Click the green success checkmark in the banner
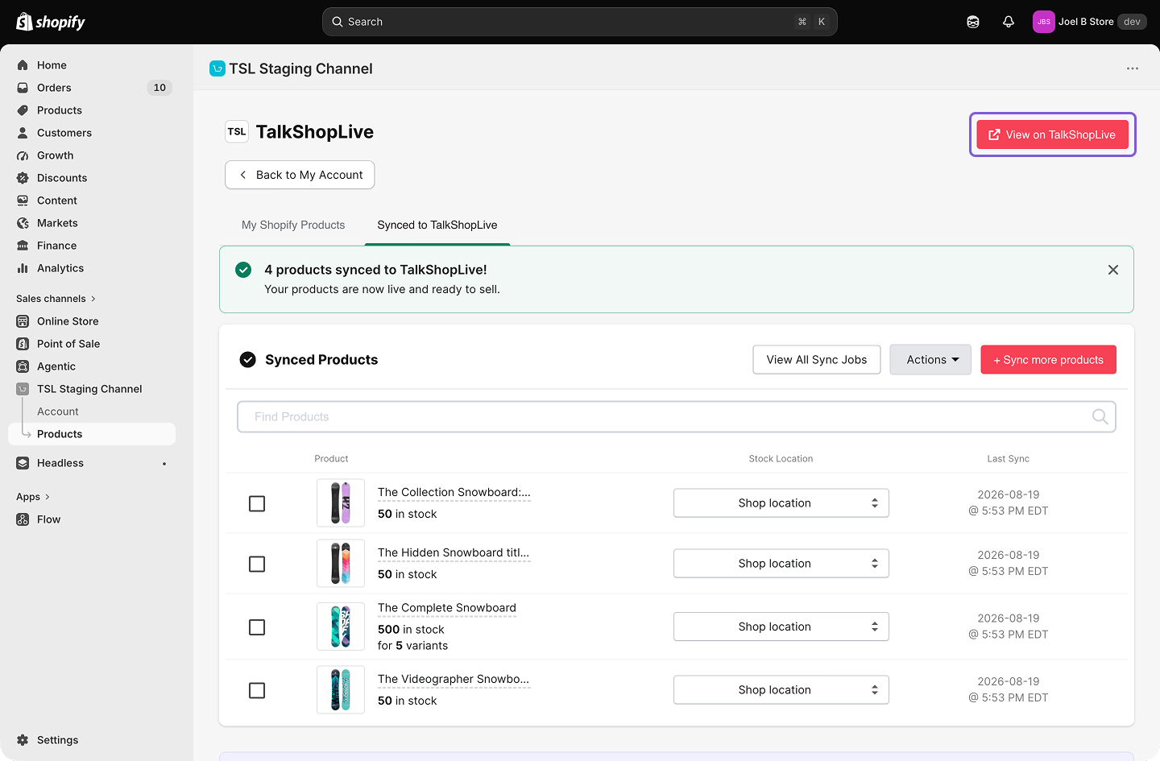Screen dimensions: 1160x761 243,270
